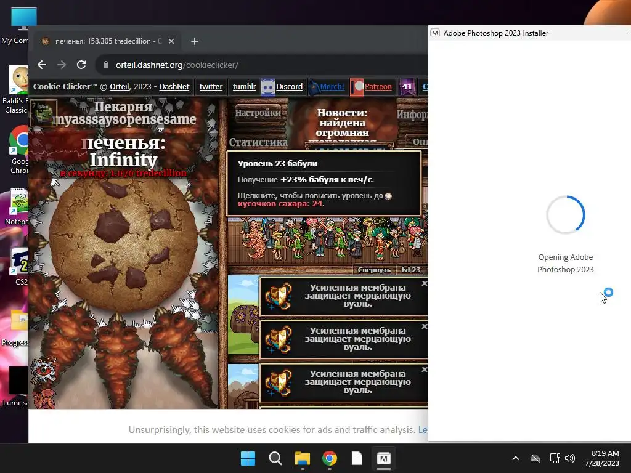Screen dimensions: 631x473
Task: Go back in Chrome browser
Action: (x=42, y=65)
